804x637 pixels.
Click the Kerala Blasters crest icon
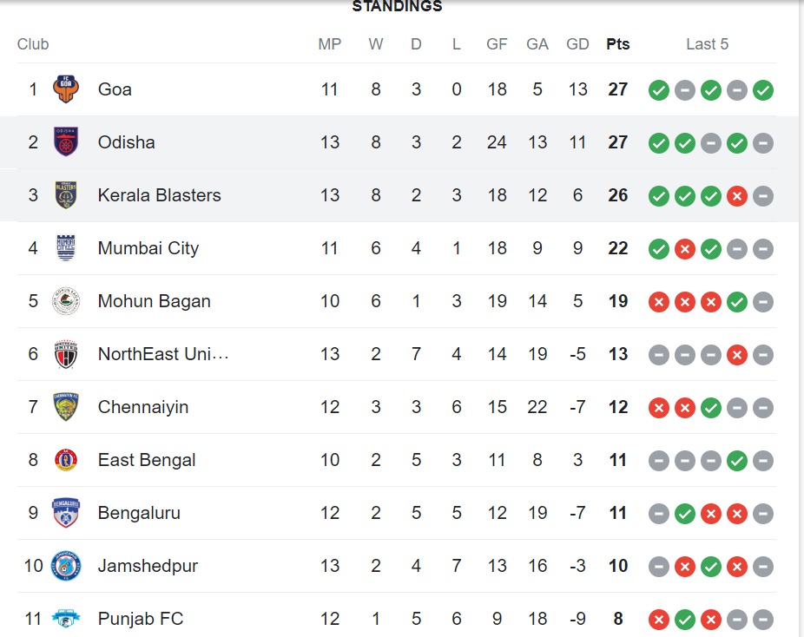point(66,195)
